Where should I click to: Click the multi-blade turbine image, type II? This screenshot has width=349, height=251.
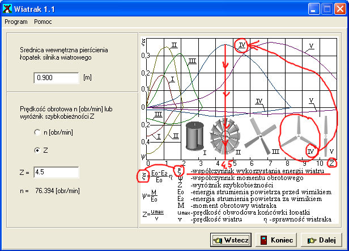point(225,137)
